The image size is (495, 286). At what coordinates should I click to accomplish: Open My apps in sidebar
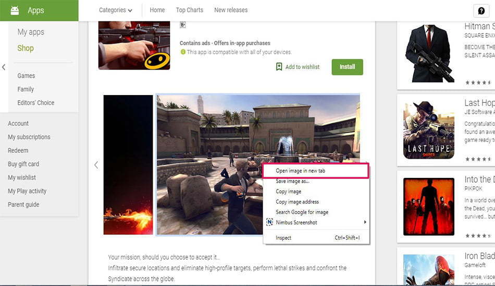(31, 32)
